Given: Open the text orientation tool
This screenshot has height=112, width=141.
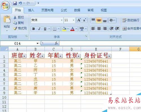Looking at the screenshot, I should tap(111, 20).
